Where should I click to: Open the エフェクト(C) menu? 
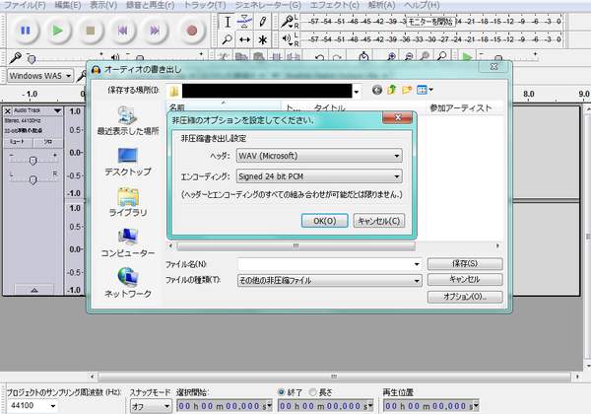pos(334,5)
